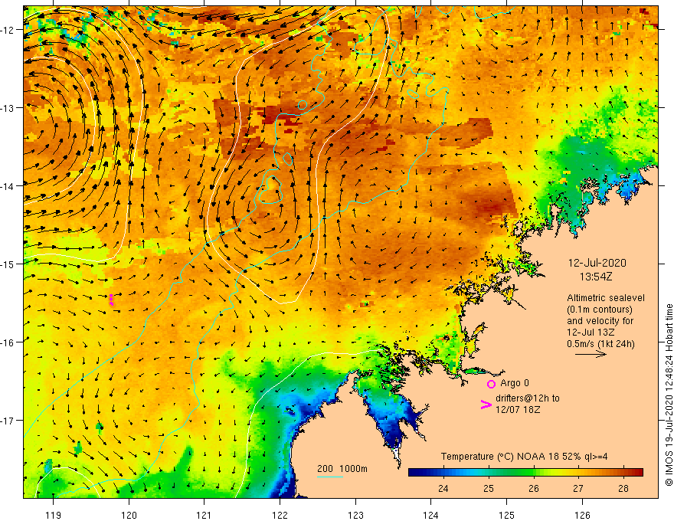Viewport: 674px width, 521px height.
Task: Click the 'Temperature (°C) NOAA 18 52% ql>=4' title
Action: 524,457
